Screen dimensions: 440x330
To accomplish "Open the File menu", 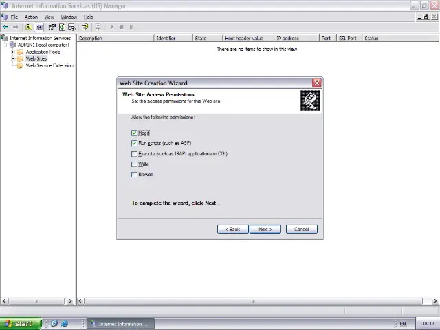I will (x=14, y=16).
